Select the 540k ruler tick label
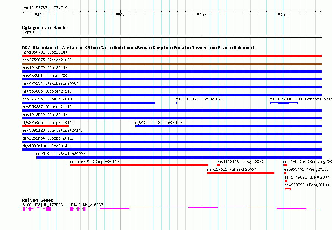The height and width of the screenshot is (230, 332). pos(39,15)
